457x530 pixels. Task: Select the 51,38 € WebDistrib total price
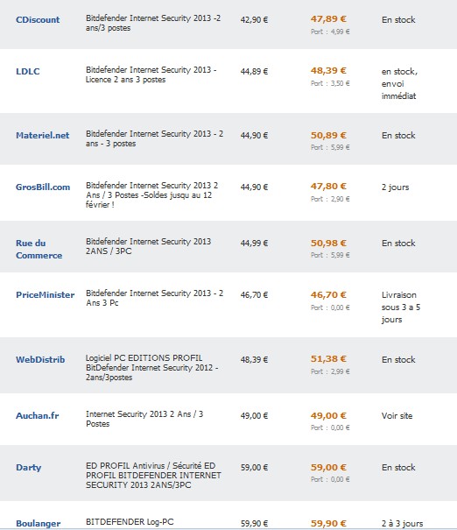point(328,358)
